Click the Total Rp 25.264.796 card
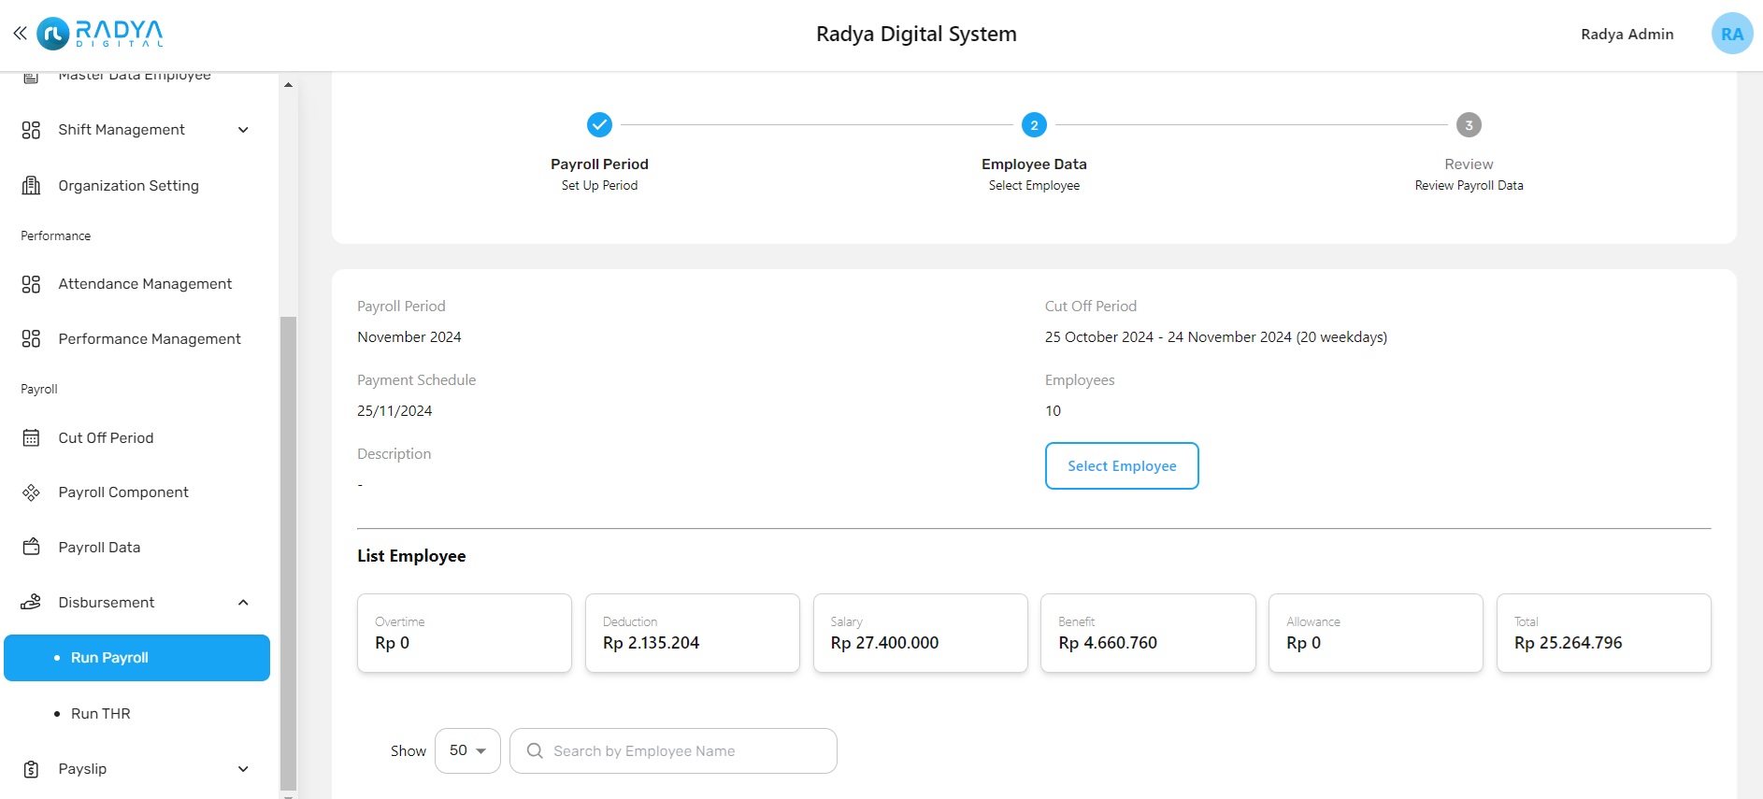The width and height of the screenshot is (1763, 799). pyautogui.click(x=1603, y=633)
